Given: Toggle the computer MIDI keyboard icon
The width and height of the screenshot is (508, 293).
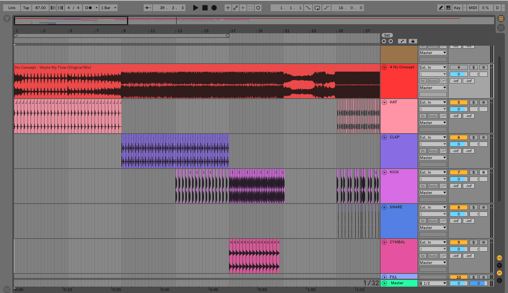Looking at the screenshot, I should 448,8.
